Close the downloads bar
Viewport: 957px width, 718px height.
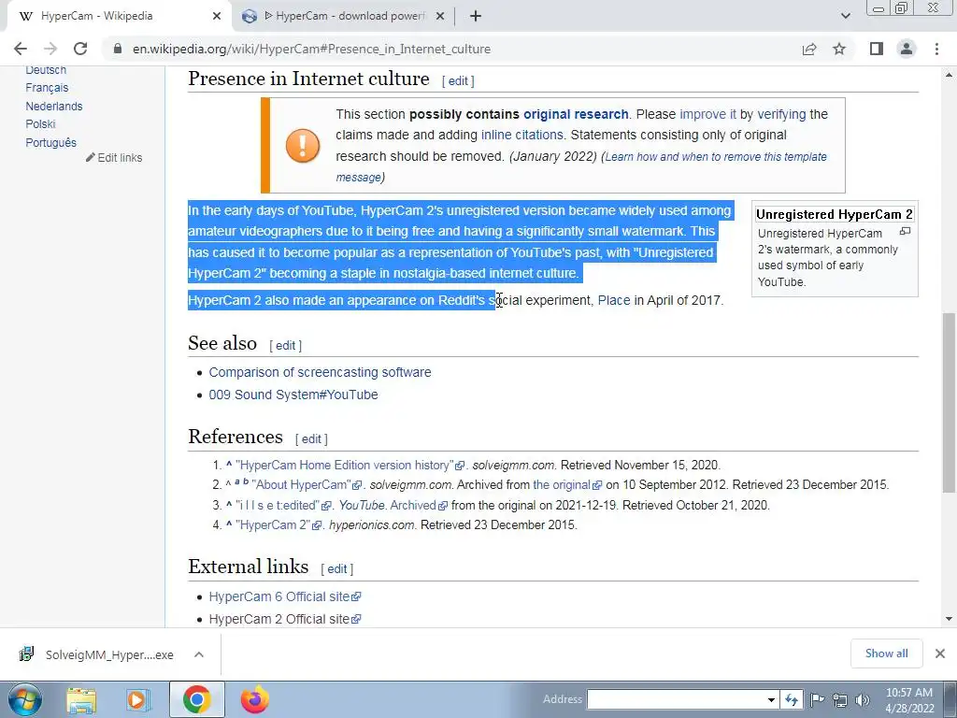940,653
